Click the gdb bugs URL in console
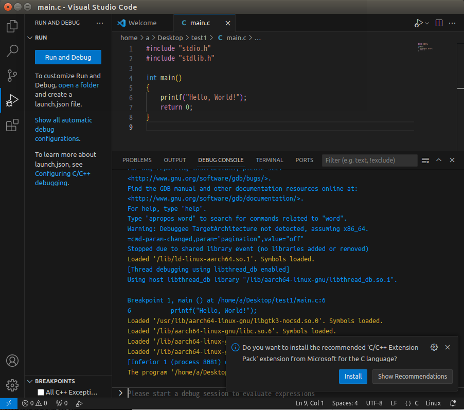This screenshot has height=410, width=464. point(198,178)
